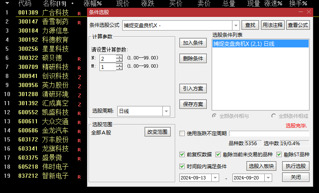Decrease M parameter with down arrow

(119, 68)
